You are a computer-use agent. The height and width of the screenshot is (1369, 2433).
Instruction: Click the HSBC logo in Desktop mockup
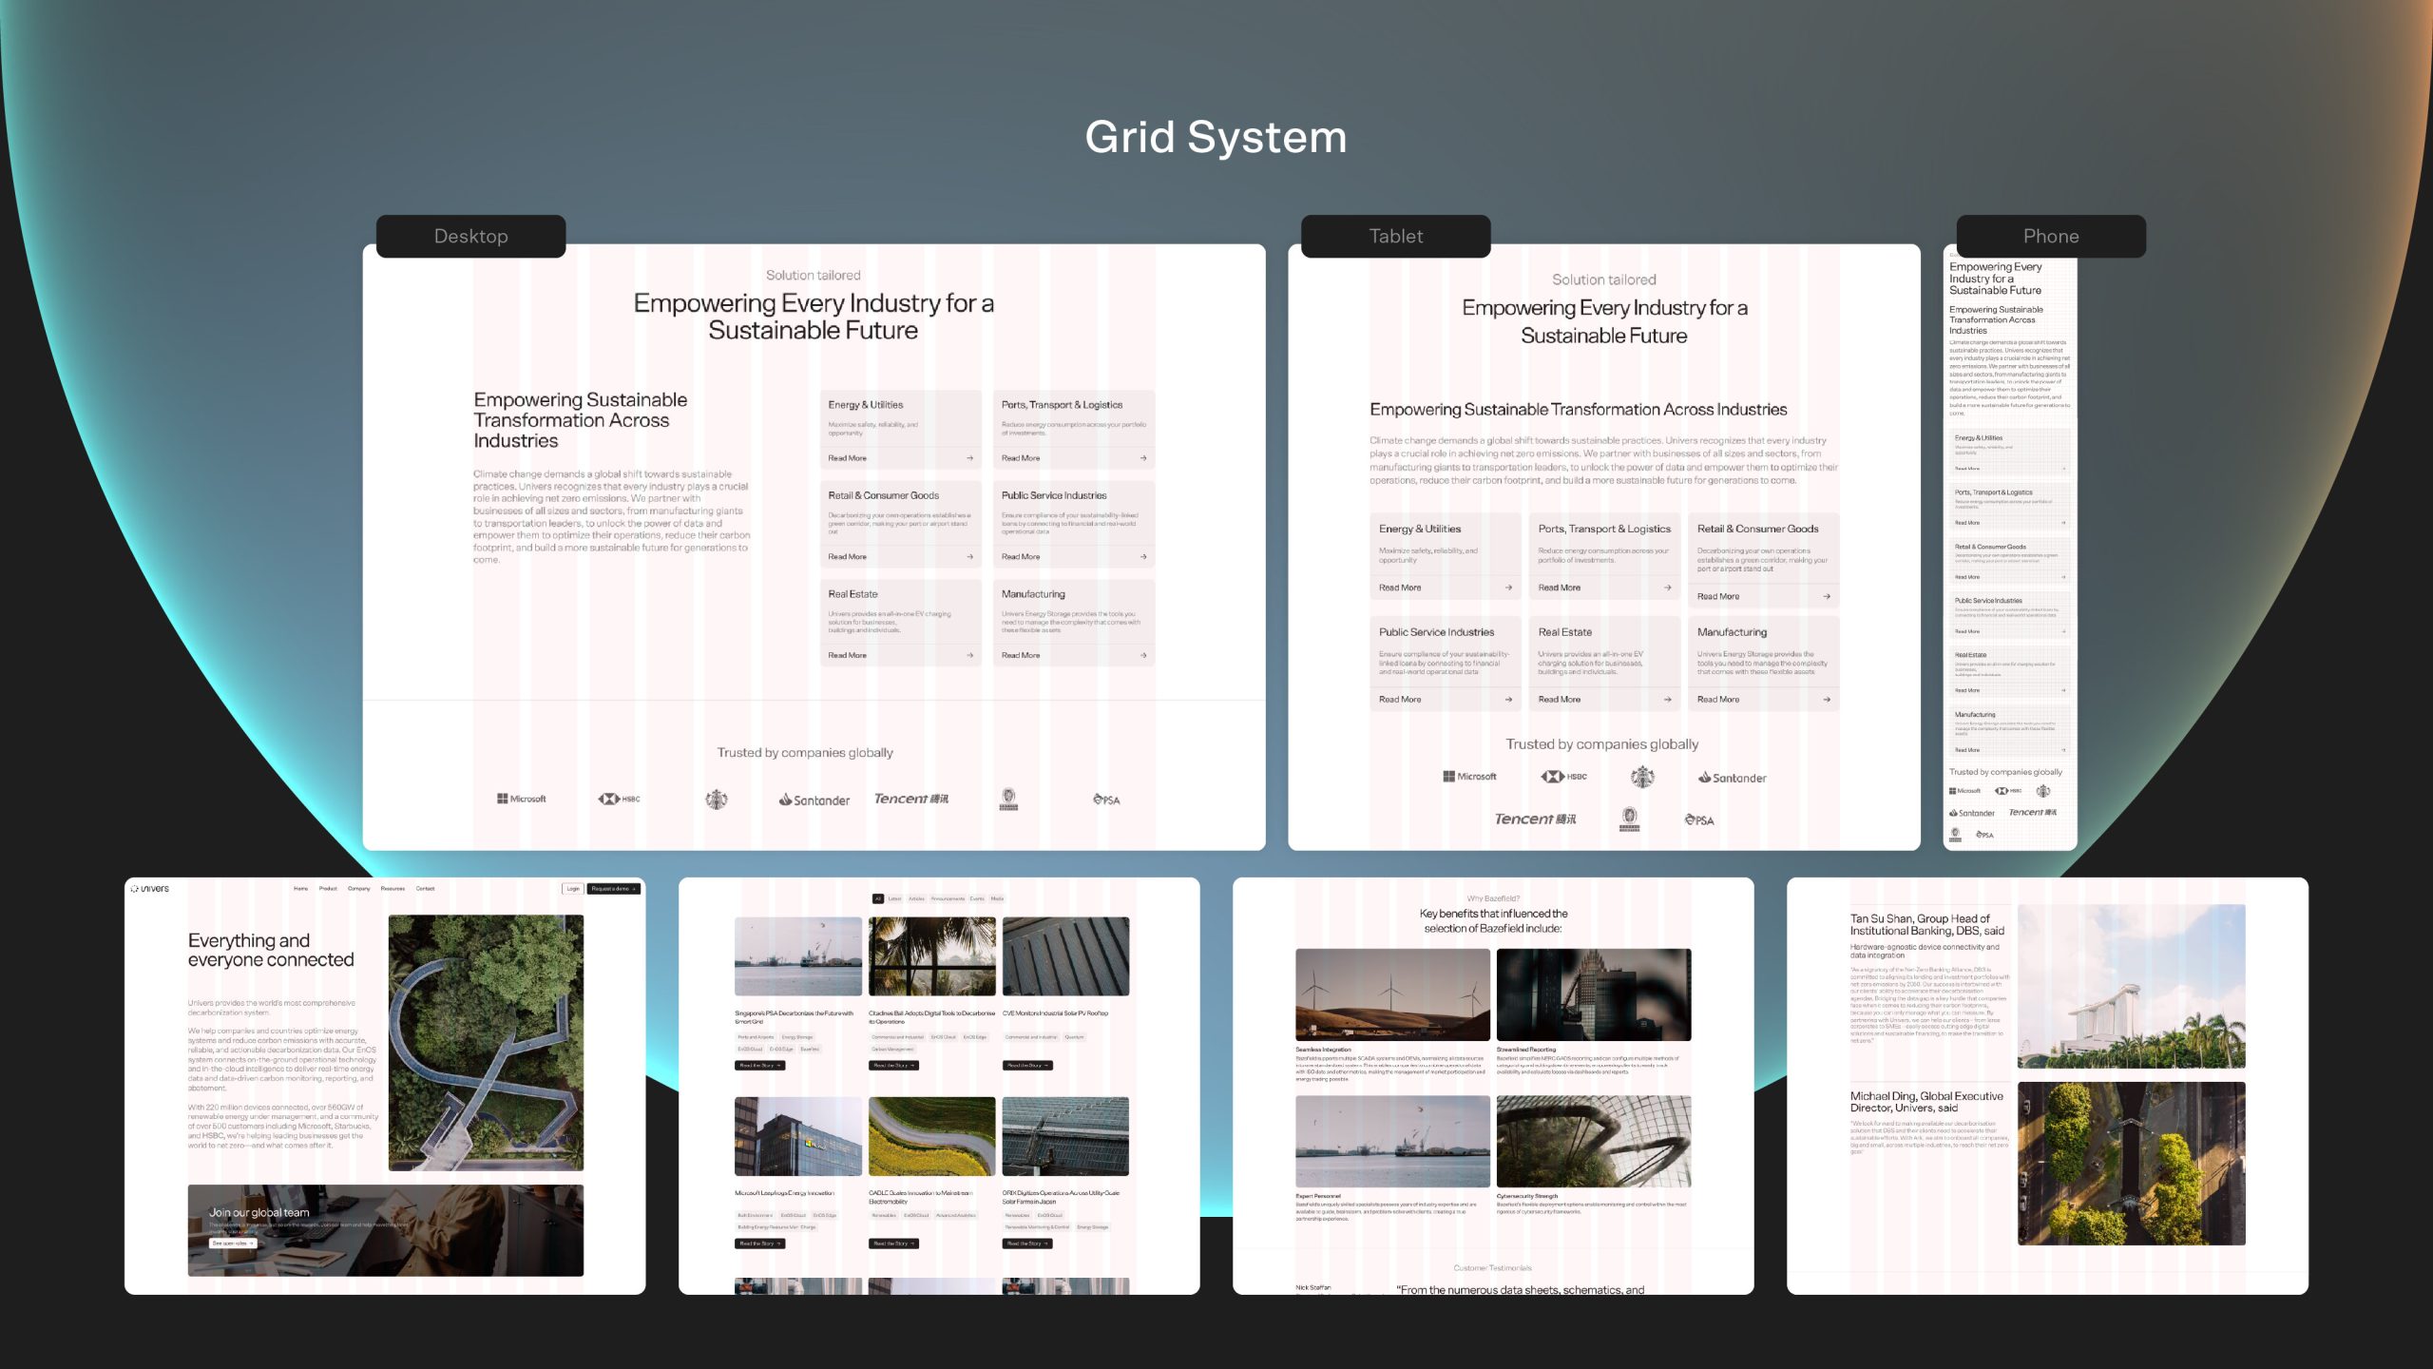(x=619, y=799)
